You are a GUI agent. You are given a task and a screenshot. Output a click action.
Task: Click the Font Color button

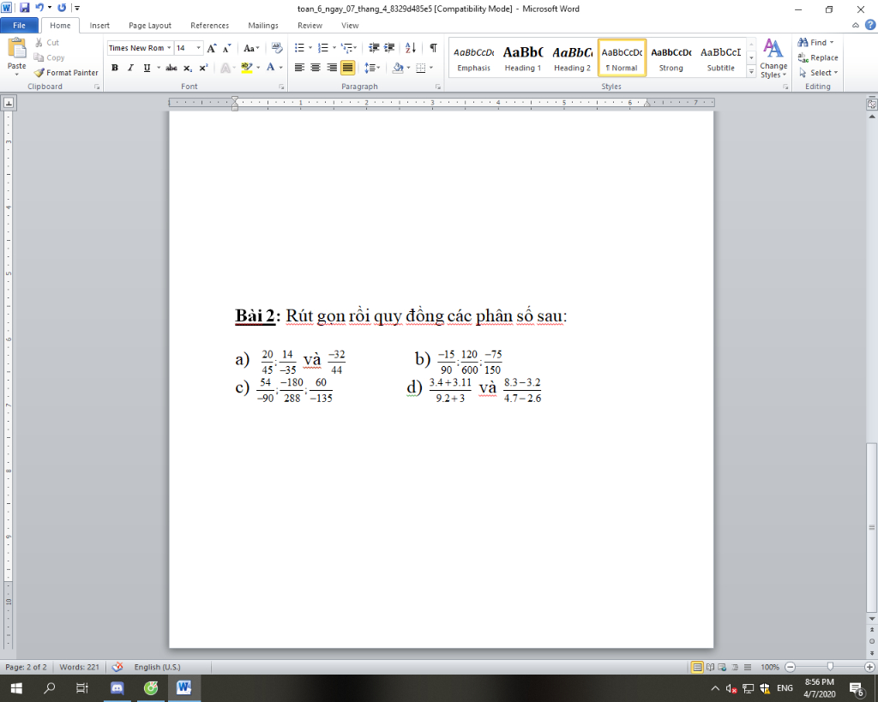pyautogui.click(x=270, y=68)
